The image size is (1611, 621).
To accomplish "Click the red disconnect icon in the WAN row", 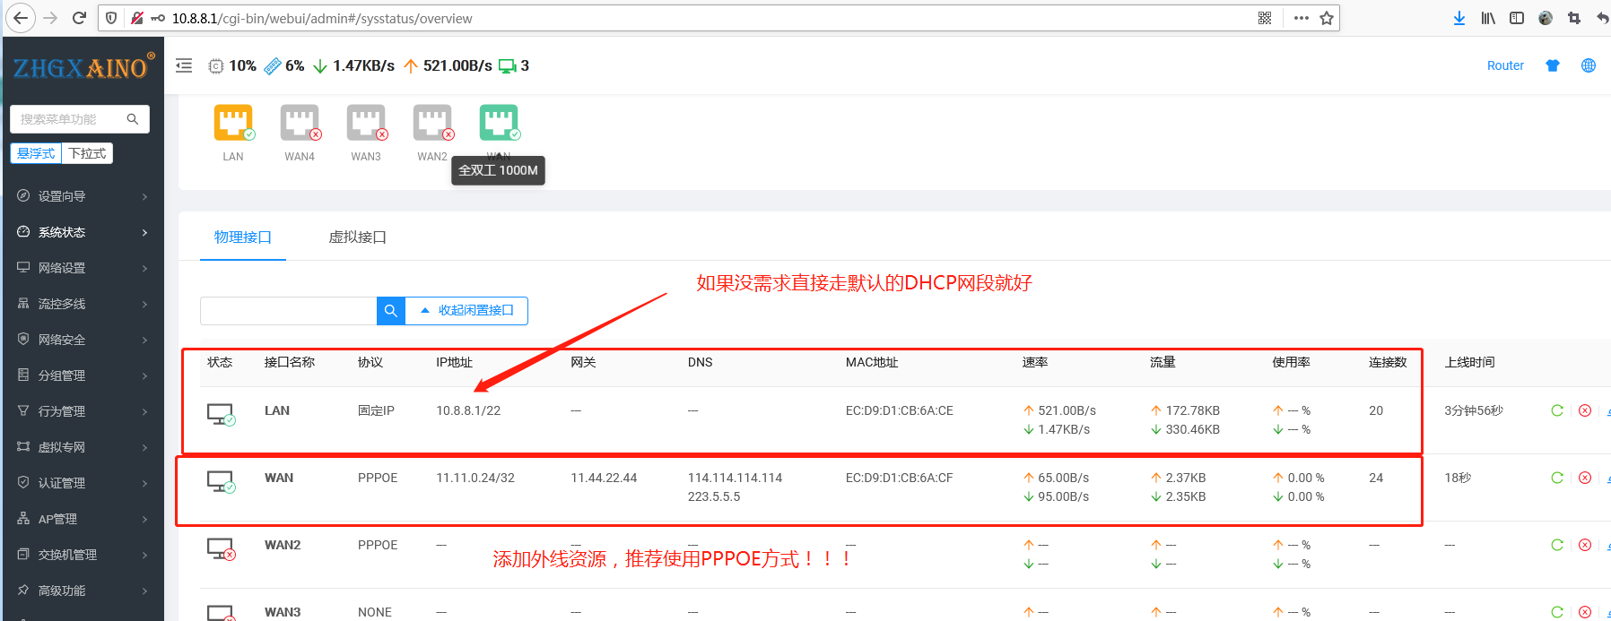I will (x=1585, y=478).
